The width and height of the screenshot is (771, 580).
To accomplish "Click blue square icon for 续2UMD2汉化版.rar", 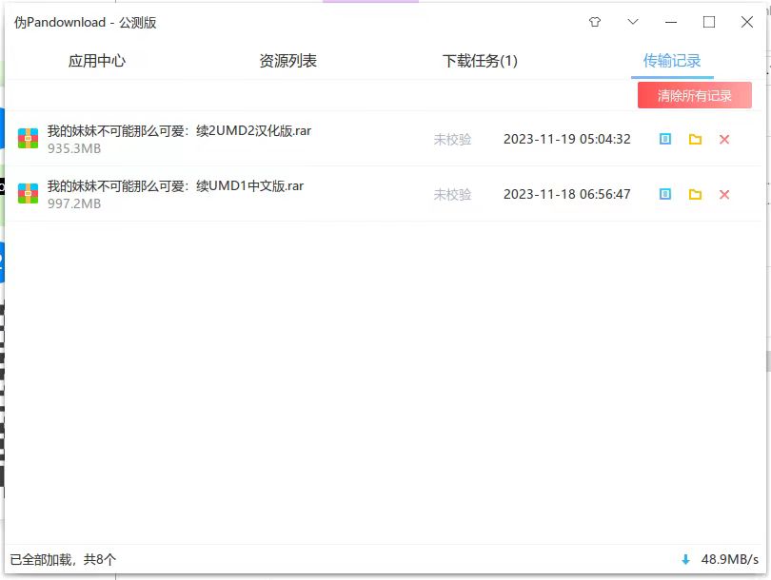I will pyautogui.click(x=665, y=139).
